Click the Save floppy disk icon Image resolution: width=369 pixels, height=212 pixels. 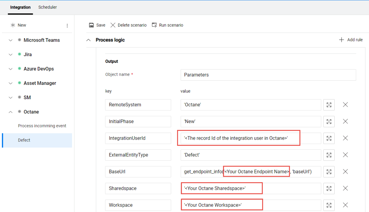click(x=91, y=25)
